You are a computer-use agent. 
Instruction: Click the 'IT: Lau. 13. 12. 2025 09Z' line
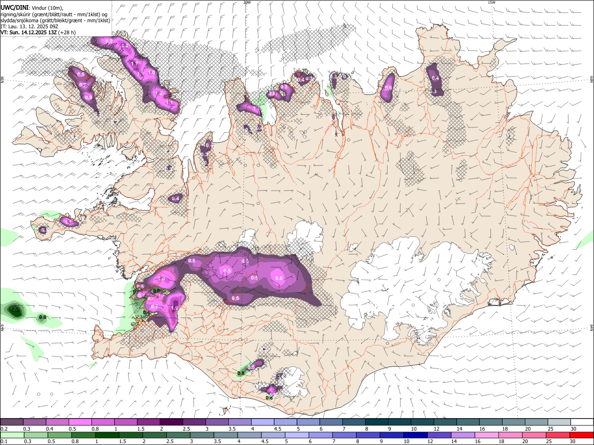[30, 26]
